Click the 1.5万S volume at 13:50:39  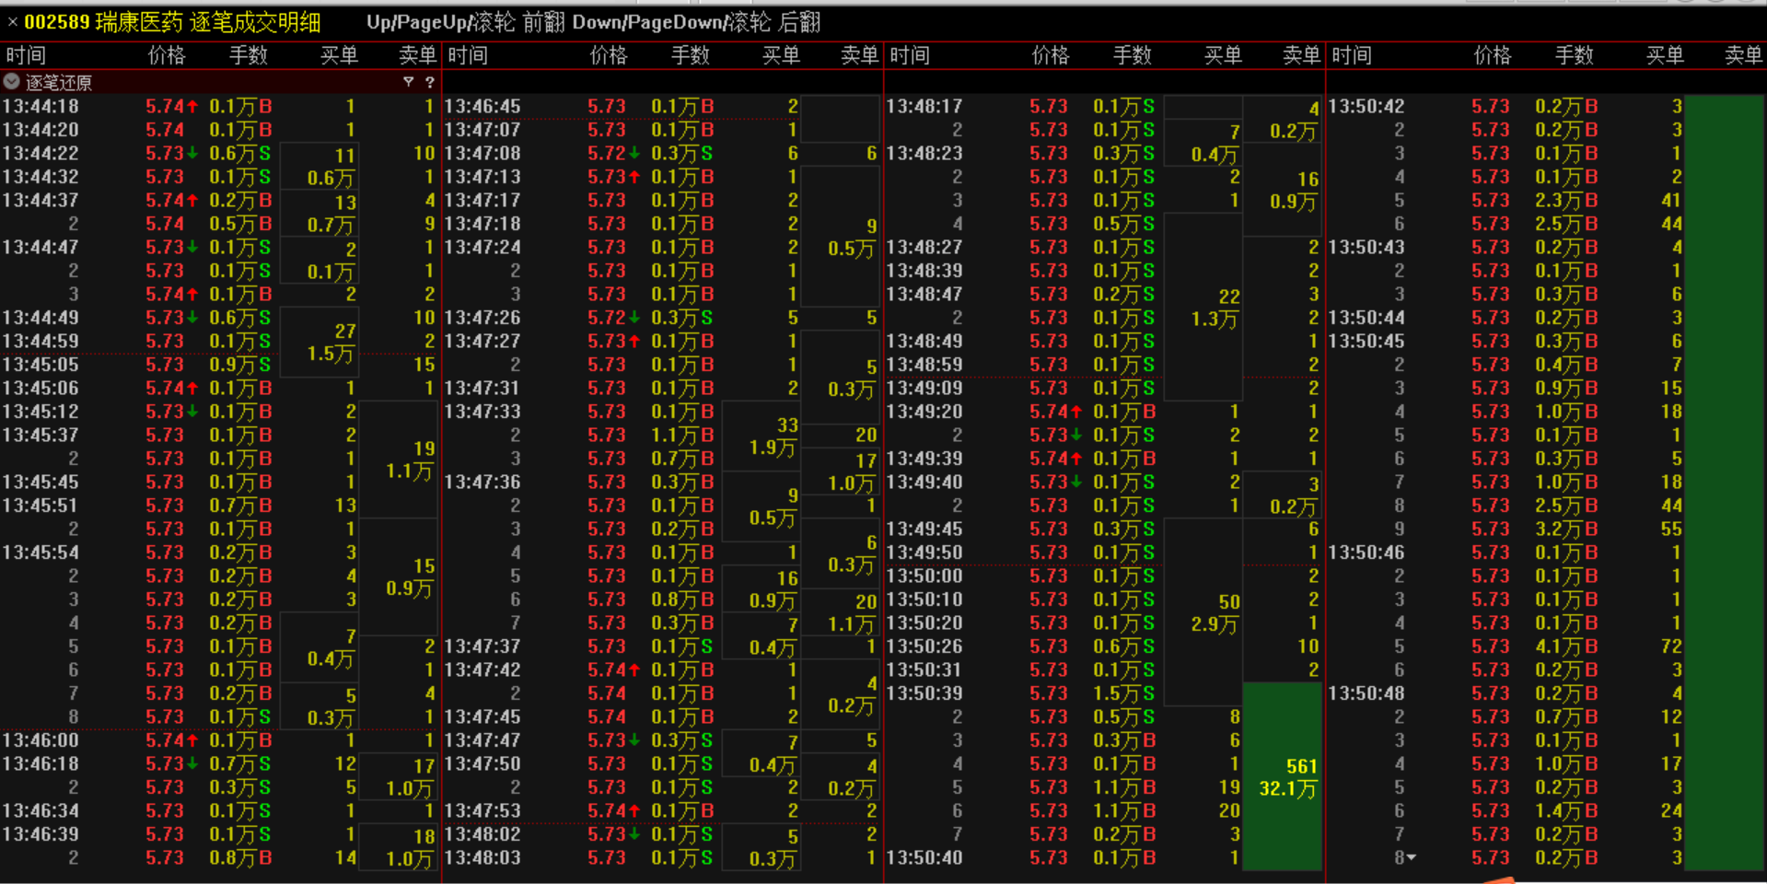click(x=1124, y=693)
